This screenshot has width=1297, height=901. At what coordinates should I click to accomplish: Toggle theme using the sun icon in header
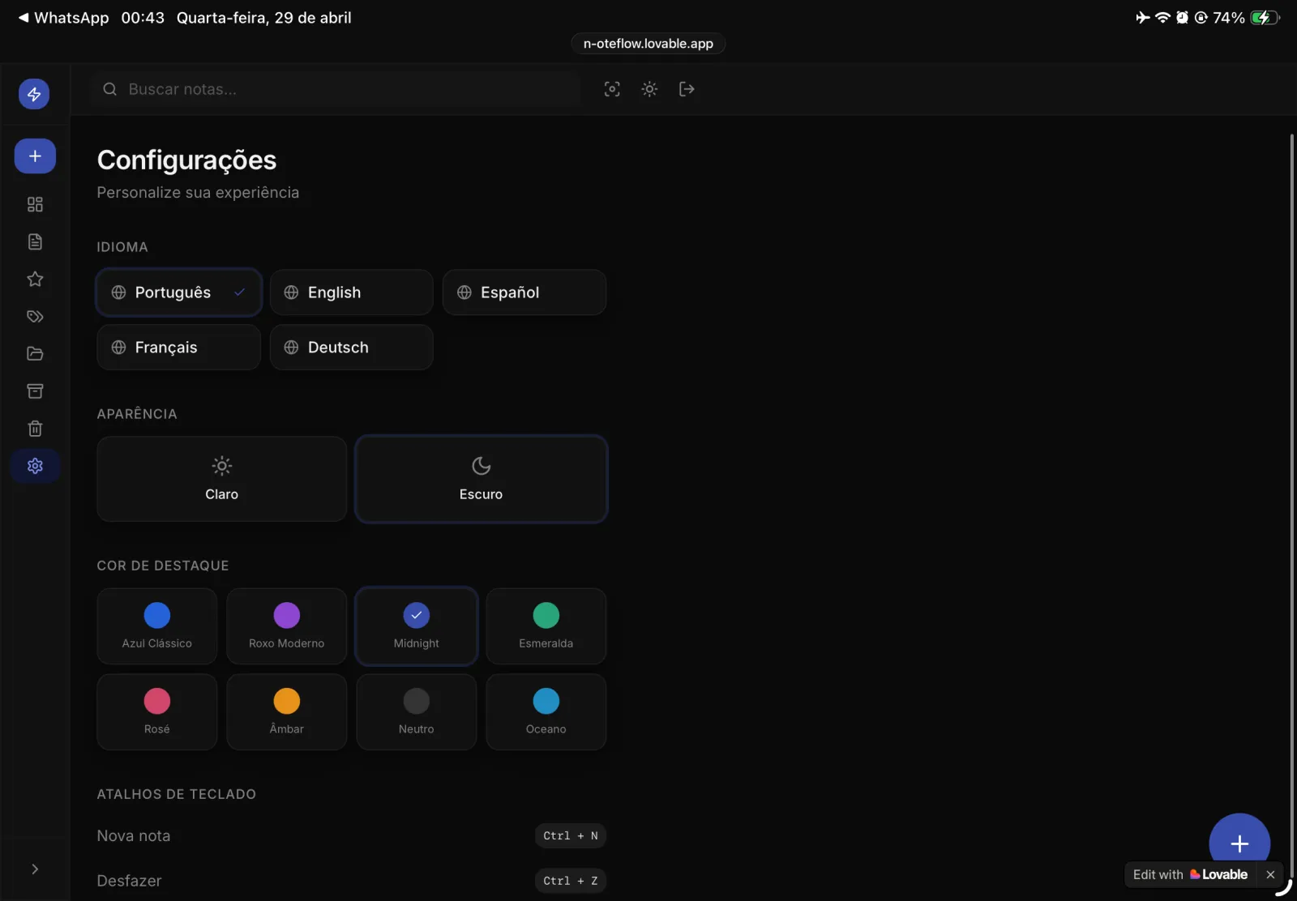(x=649, y=89)
